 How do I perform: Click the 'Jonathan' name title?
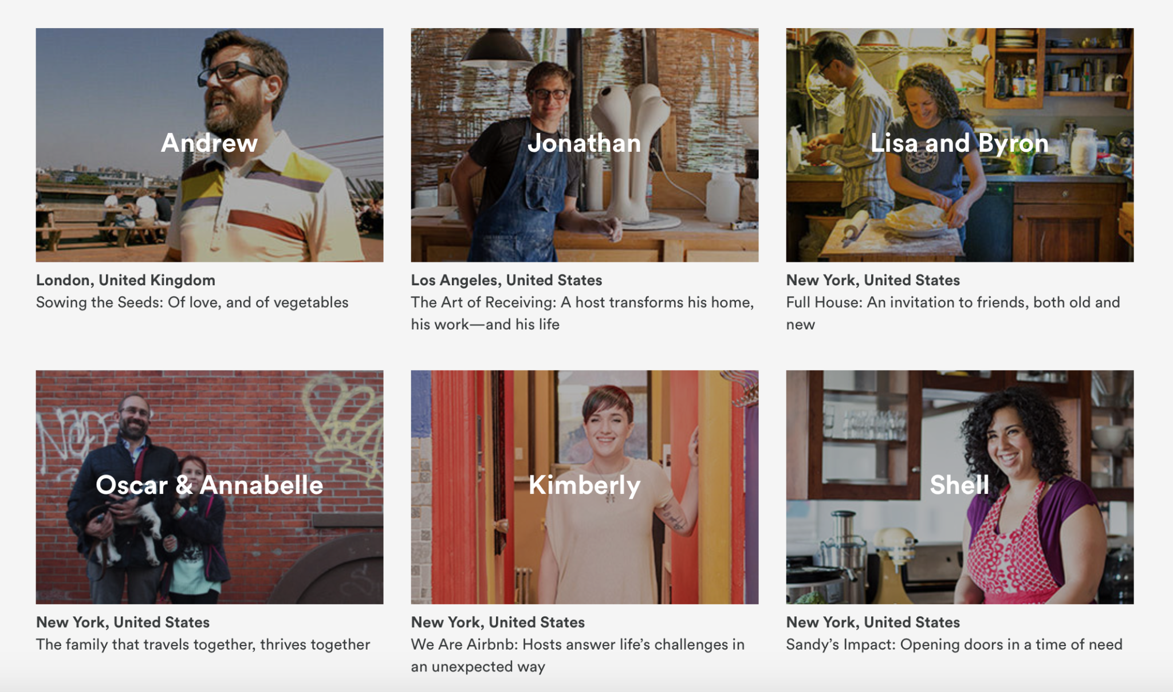584,143
